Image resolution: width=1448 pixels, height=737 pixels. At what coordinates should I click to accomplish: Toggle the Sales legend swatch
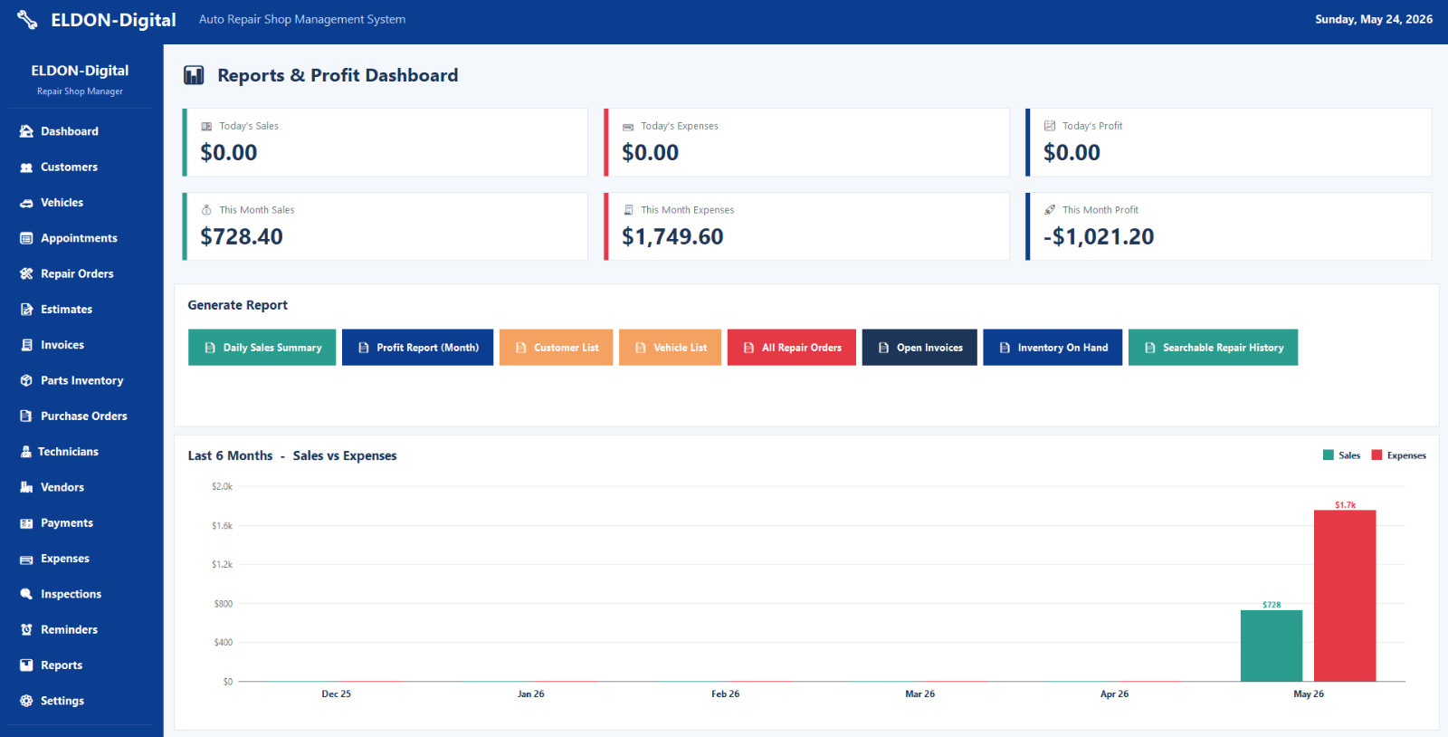pos(1329,455)
